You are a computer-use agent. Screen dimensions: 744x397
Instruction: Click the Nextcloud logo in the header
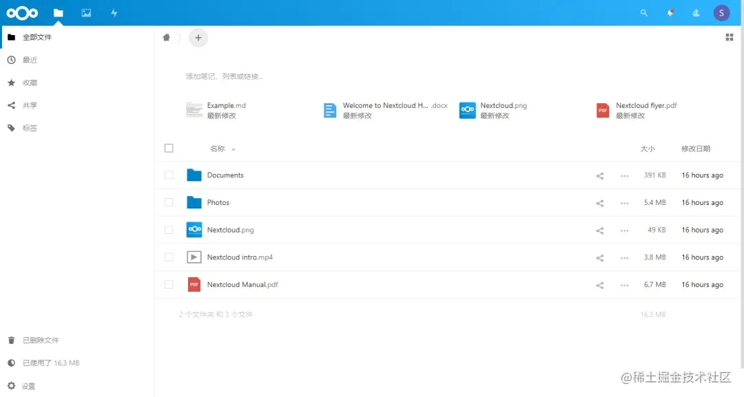22,13
